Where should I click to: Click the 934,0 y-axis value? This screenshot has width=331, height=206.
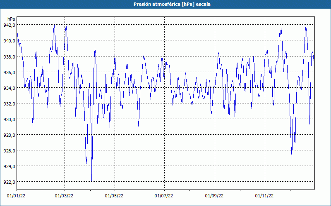(x=9, y=88)
